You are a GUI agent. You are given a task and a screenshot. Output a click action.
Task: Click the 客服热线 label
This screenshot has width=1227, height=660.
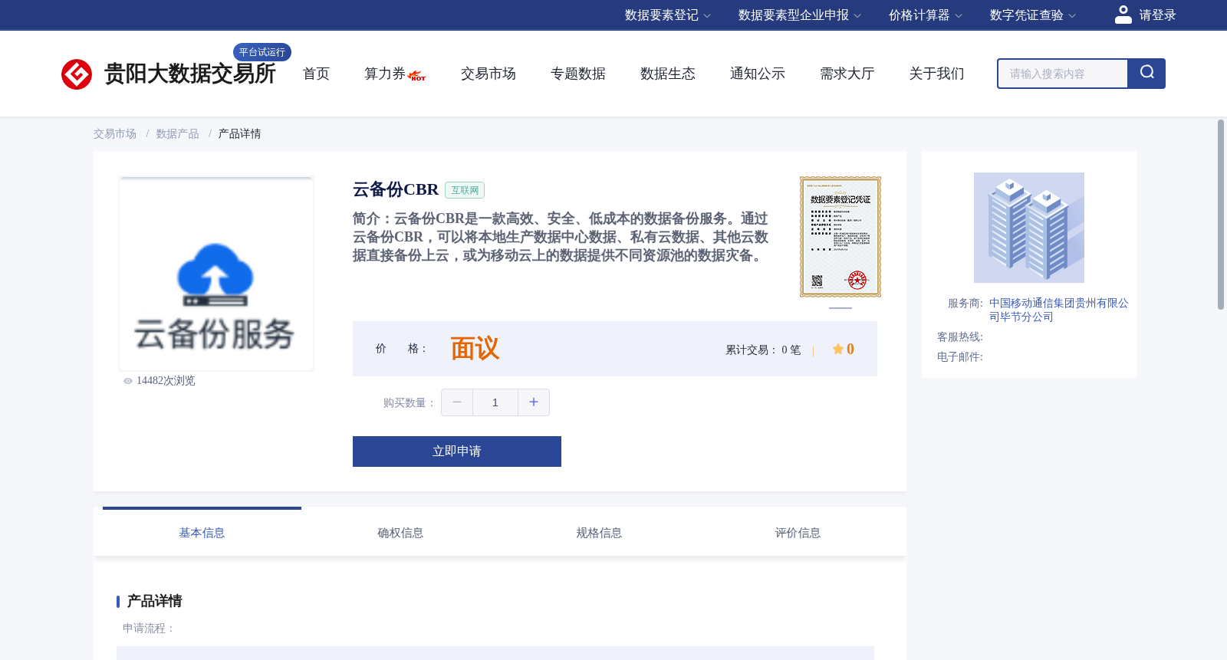tap(960, 337)
